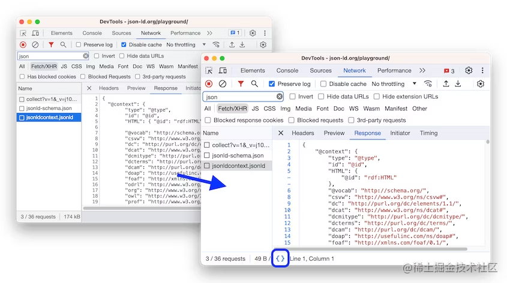Import HAR file upload arrow in front window
507x283 pixels.
446,84
